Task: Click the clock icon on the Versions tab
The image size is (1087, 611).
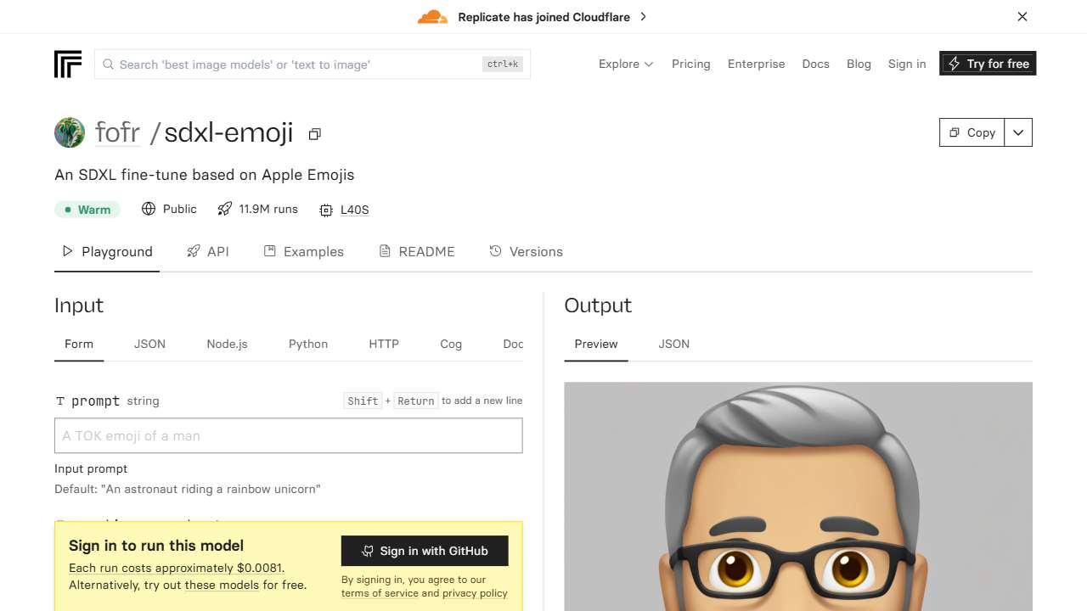Action: click(495, 251)
